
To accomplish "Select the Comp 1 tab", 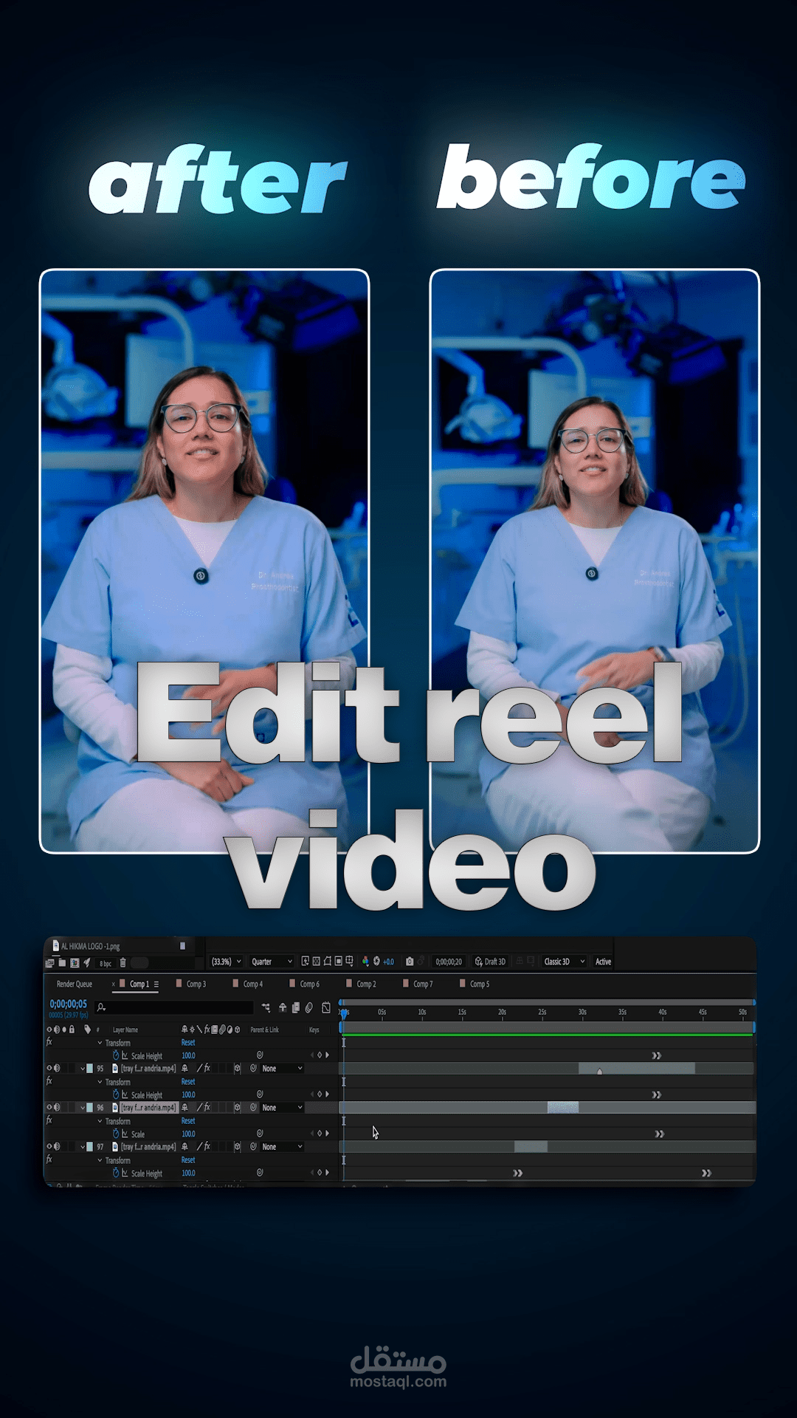I will (x=139, y=984).
